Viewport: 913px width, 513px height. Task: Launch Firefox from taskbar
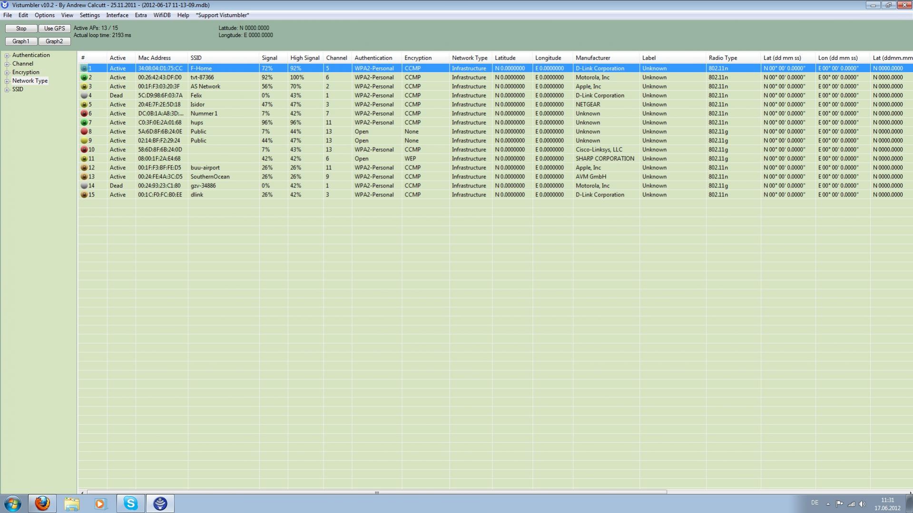coord(42,503)
